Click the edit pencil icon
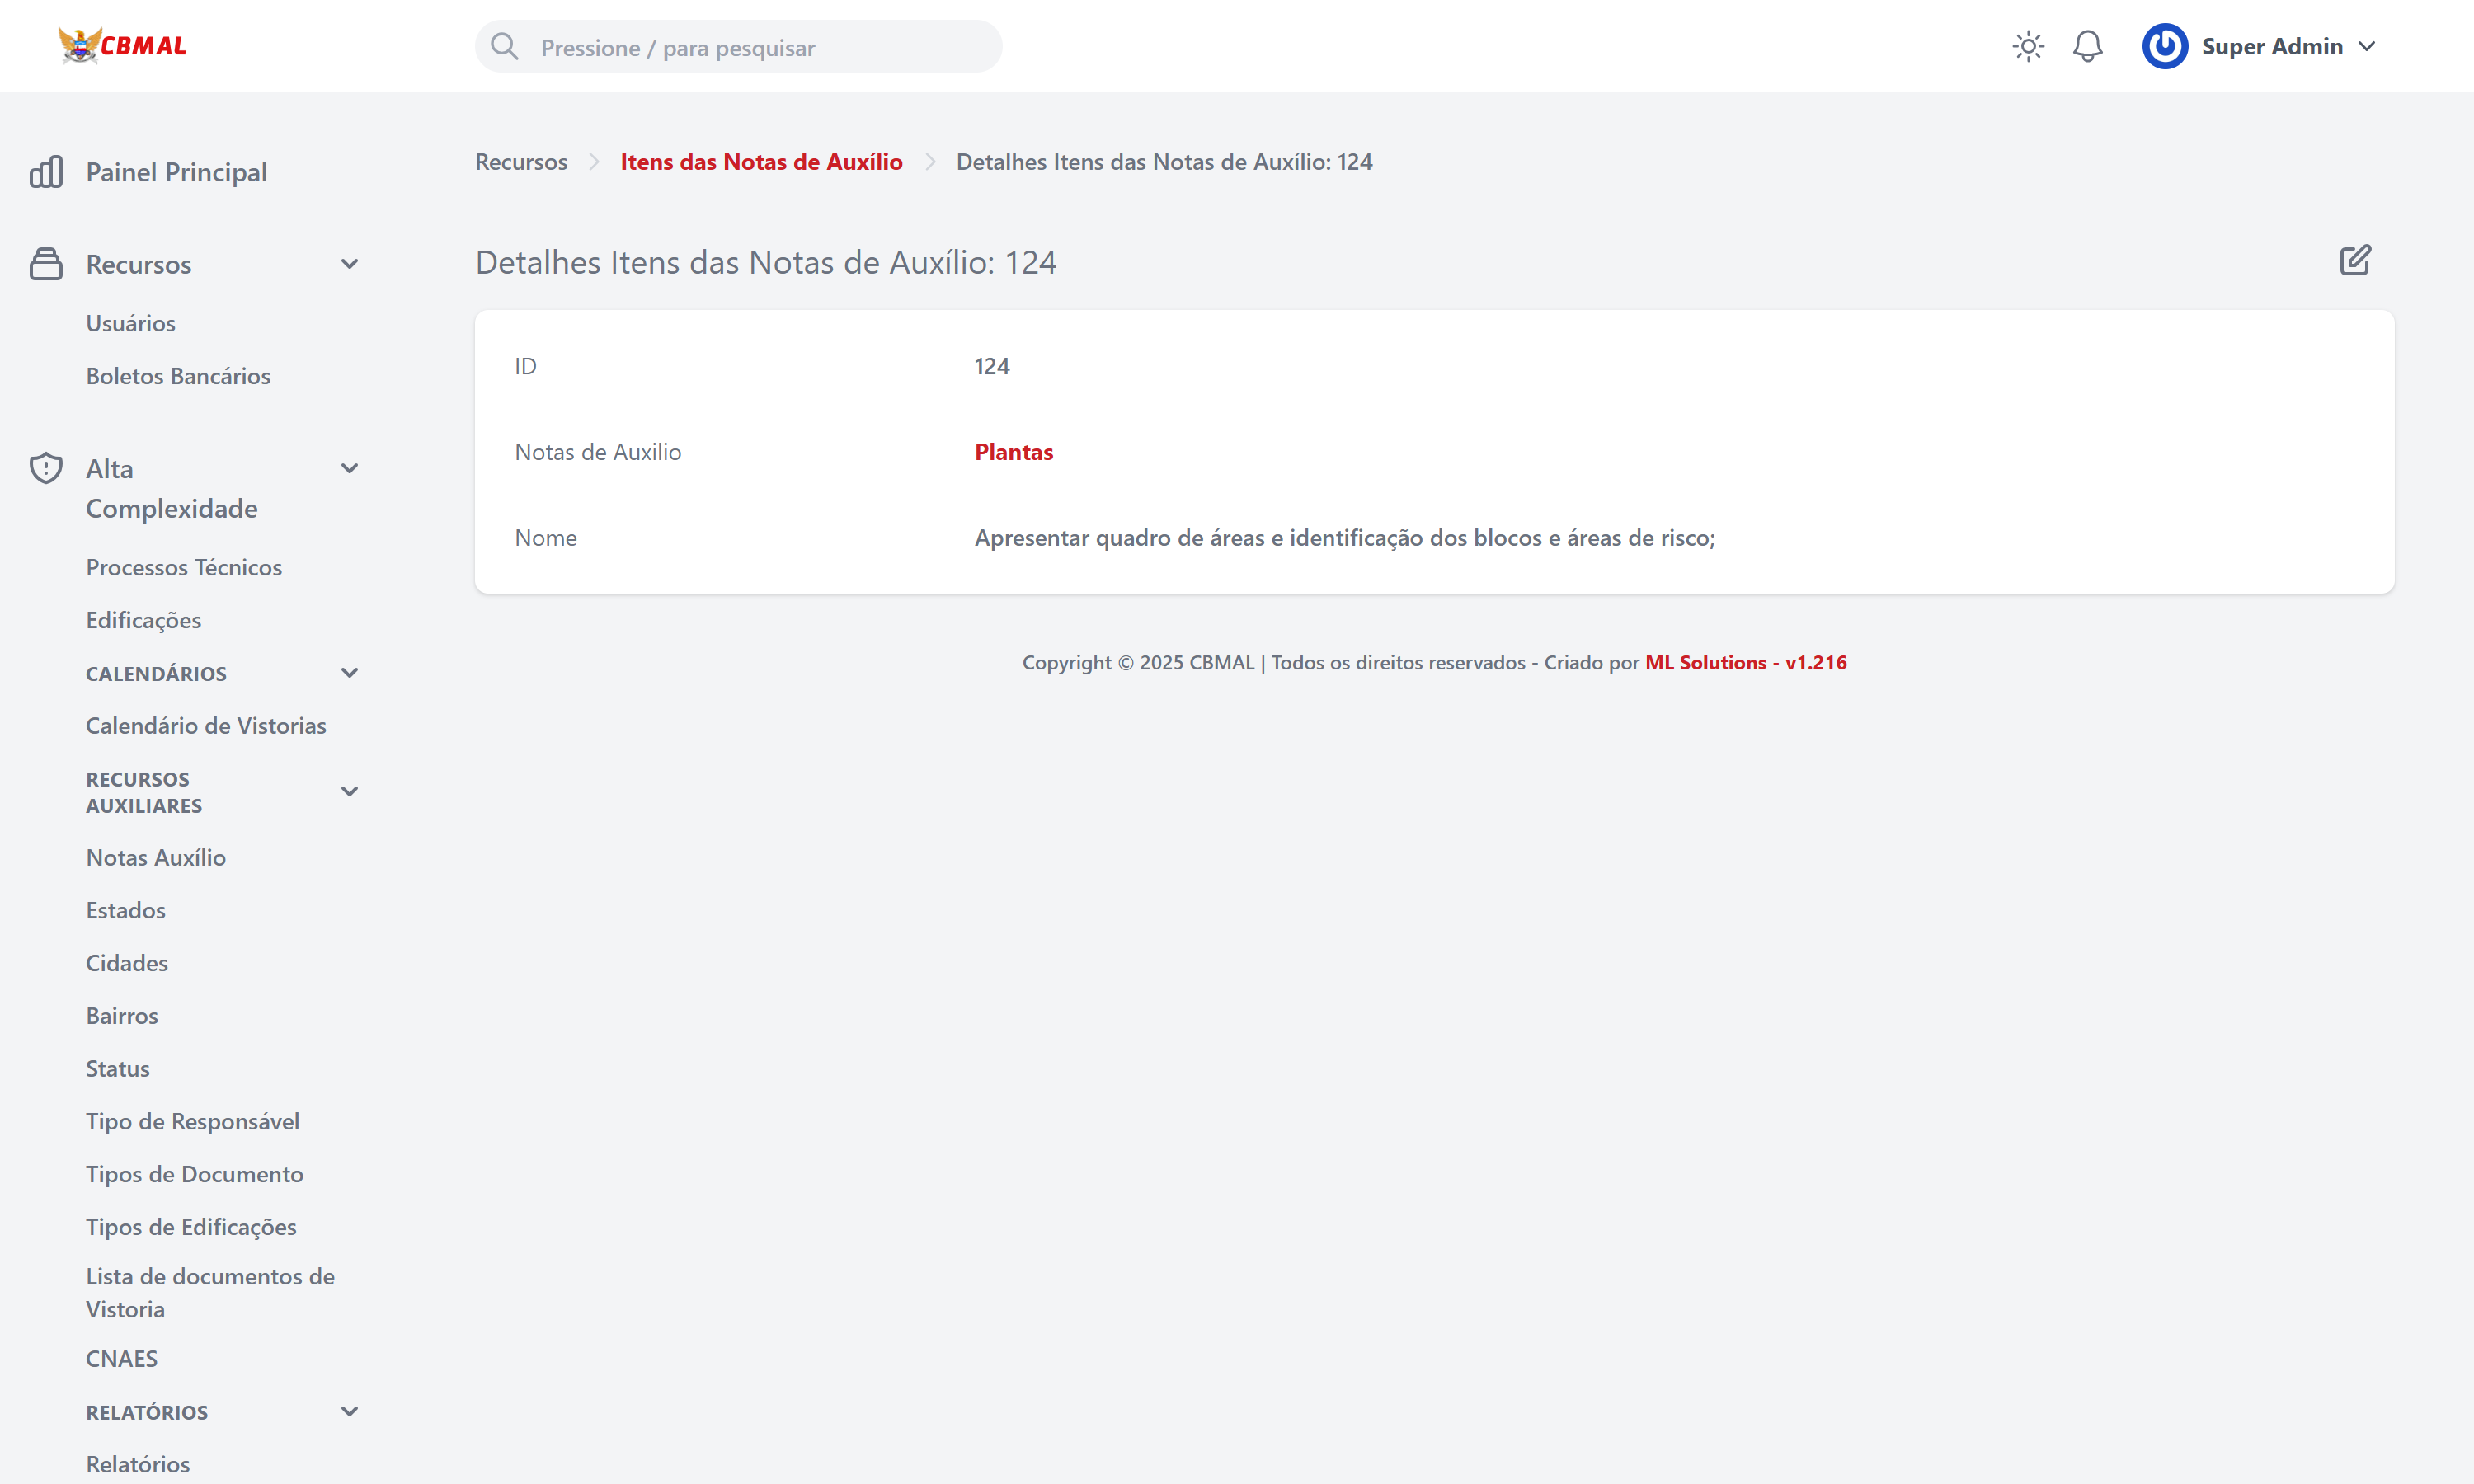The height and width of the screenshot is (1484, 2474). point(2354,261)
